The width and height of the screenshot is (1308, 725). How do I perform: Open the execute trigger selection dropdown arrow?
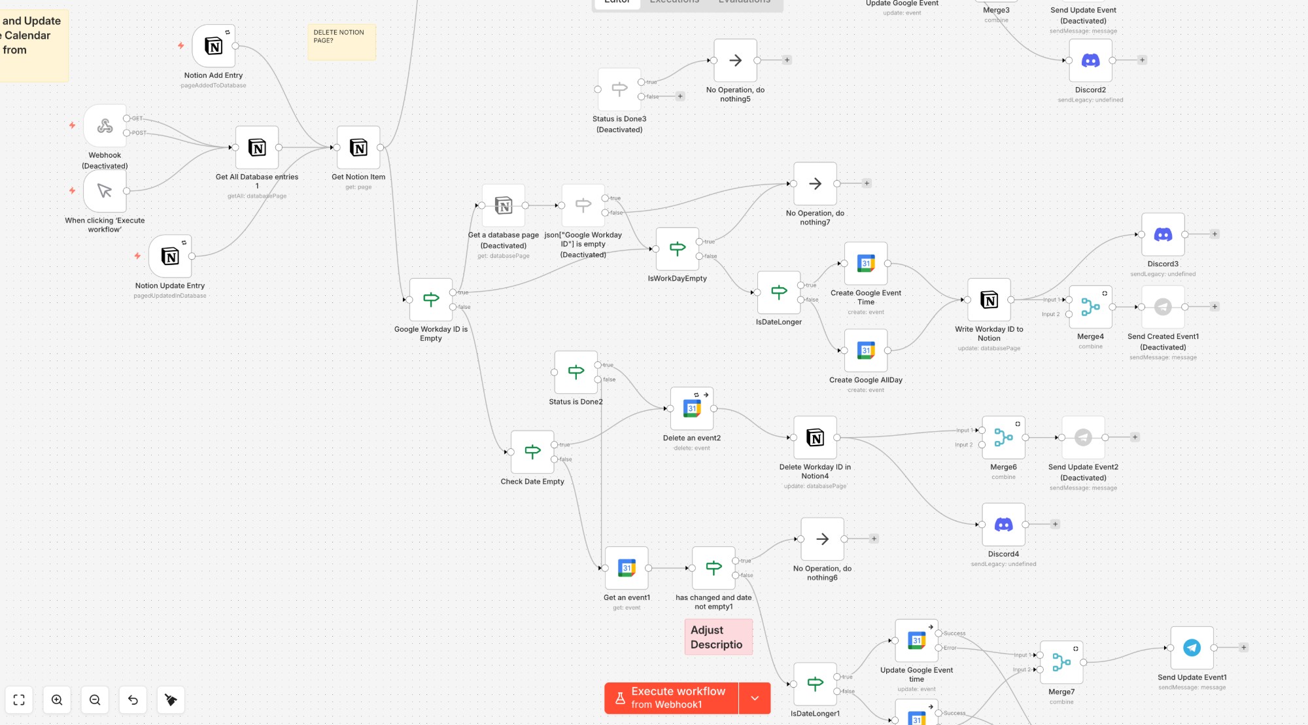click(755, 698)
